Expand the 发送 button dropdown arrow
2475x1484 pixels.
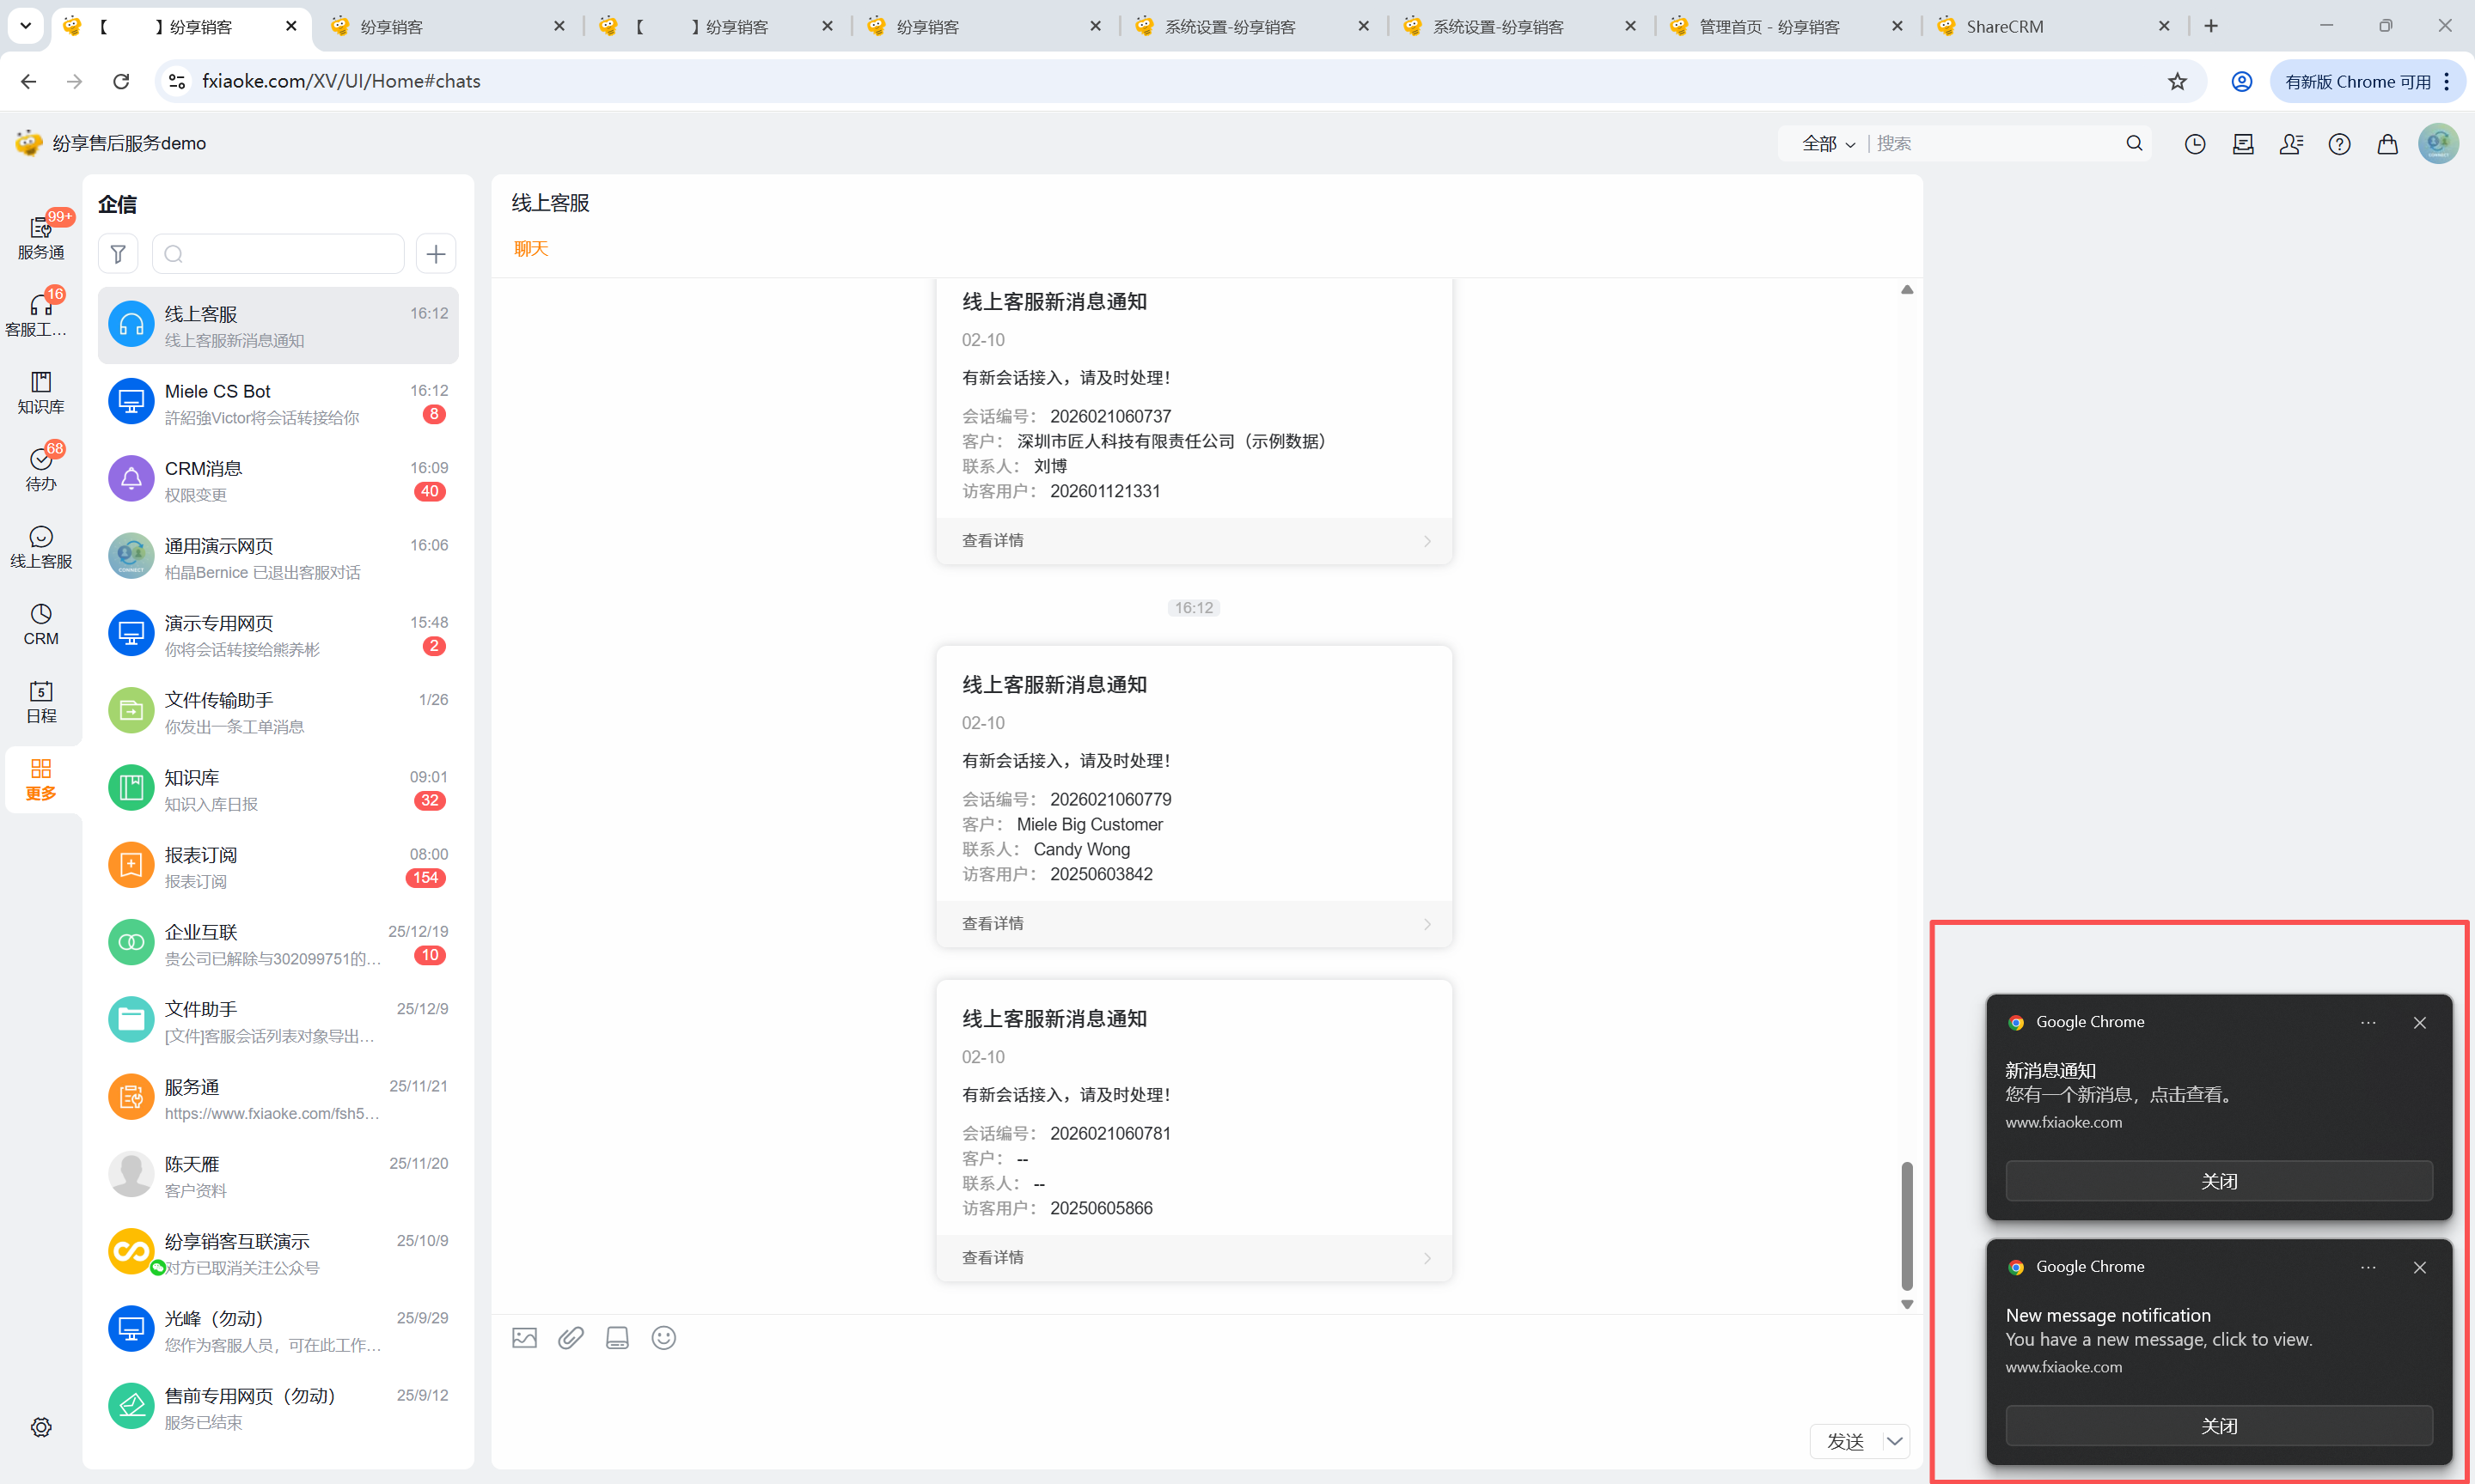coord(1894,1441)
